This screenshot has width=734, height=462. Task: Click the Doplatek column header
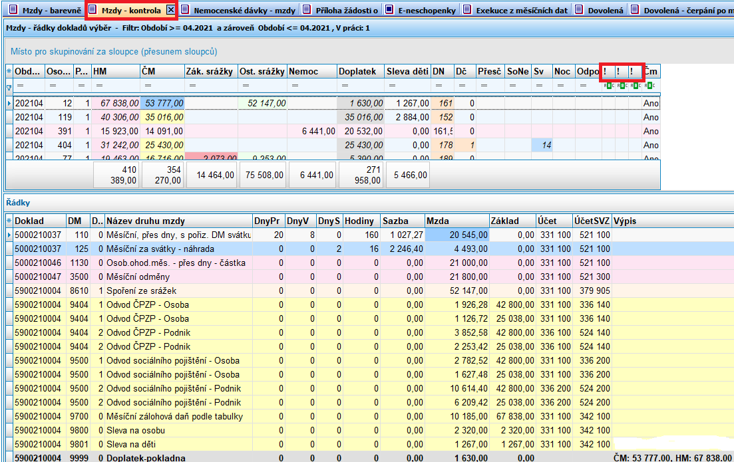360,71
